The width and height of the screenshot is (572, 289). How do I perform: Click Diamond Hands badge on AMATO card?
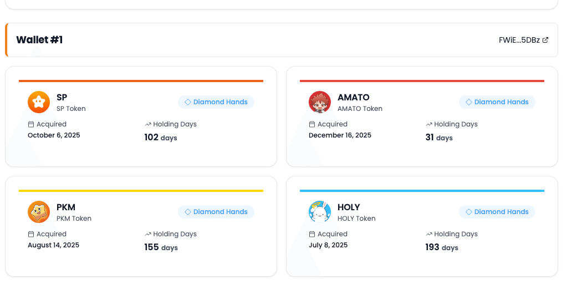497,102
